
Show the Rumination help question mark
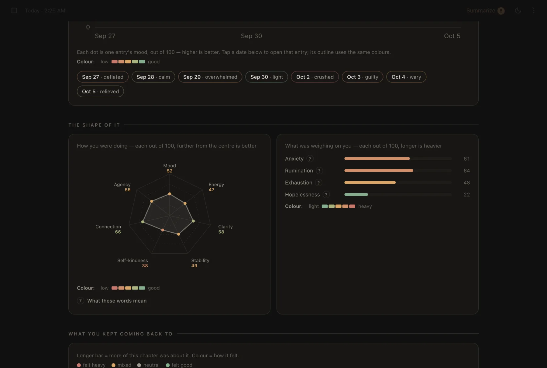tap(319, 171)
